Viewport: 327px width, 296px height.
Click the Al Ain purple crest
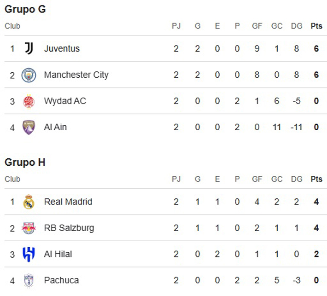(29, 127)
